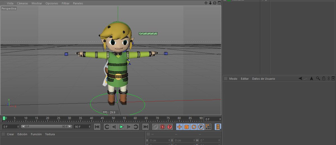Click the attributes search magnifier icon
This screenshot has width=336, height=145.
pos(318,79)
